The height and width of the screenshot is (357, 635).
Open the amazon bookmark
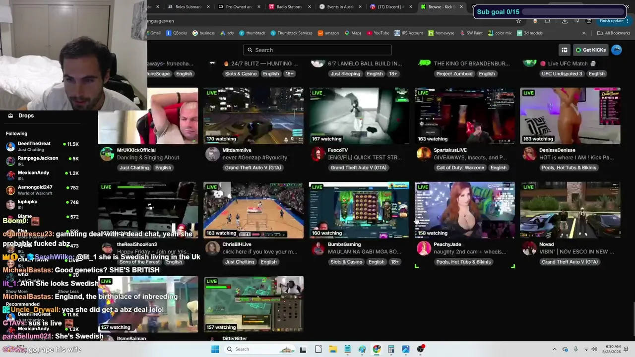(x=328, y=33)
